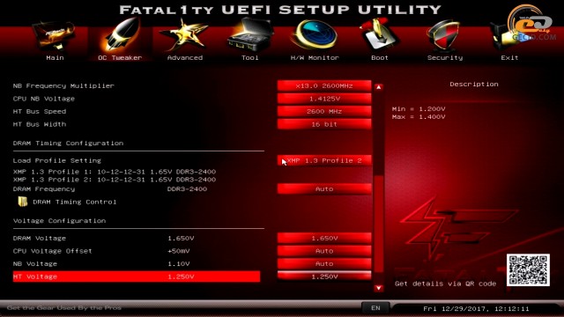Click the Get details via QR code text
Image resolution: width=564 pixels, height=317 pixels.
coord(445,284)
